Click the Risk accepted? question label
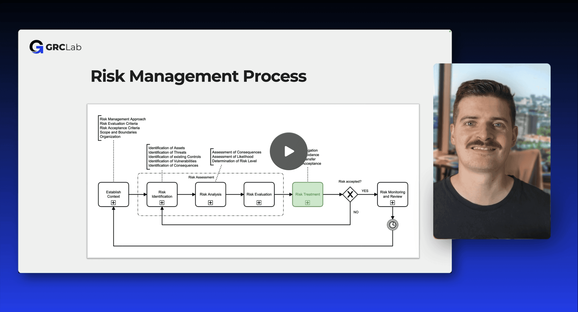 [350, 181]
